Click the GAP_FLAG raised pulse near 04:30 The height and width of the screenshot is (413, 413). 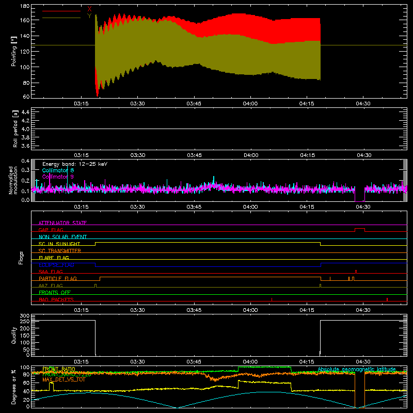[x=360, y=229]
